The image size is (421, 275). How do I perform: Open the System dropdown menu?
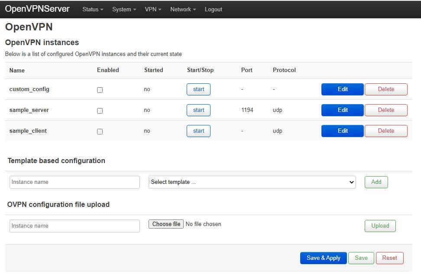click(124, 10)
